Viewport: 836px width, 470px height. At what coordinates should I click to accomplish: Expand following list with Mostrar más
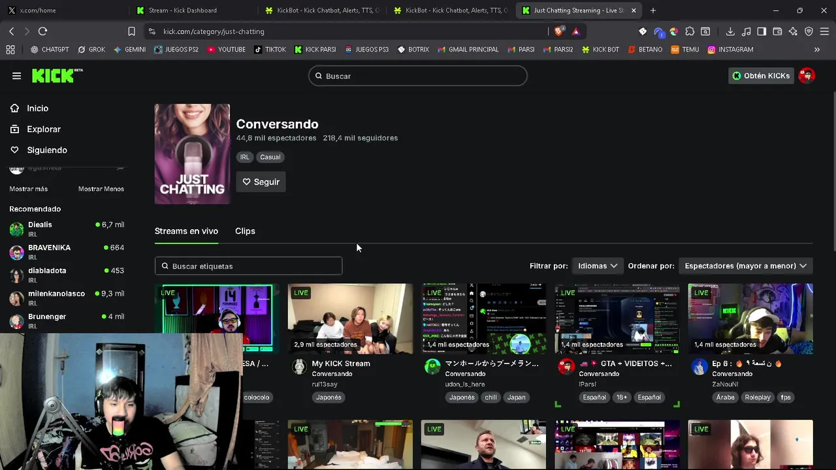click(x=29, y=189)
